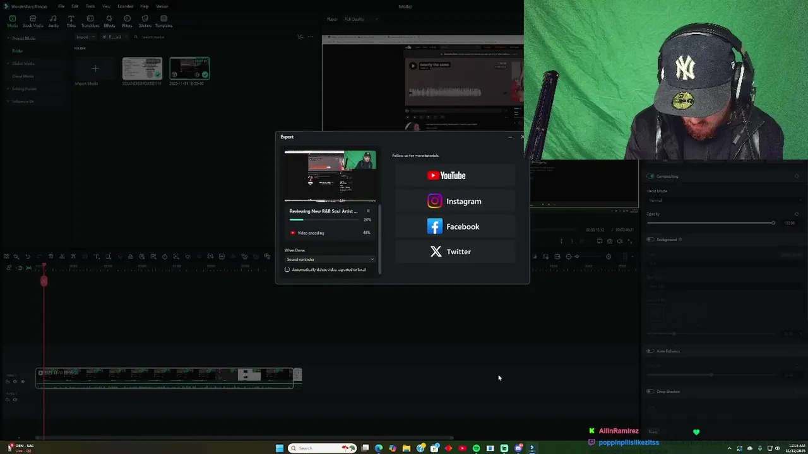Image resolution: width=808 pixels, height=454 pixels.
Task: Select the 2025-11-11 media clip thumbnail
Action: click(x=189, y=69)
